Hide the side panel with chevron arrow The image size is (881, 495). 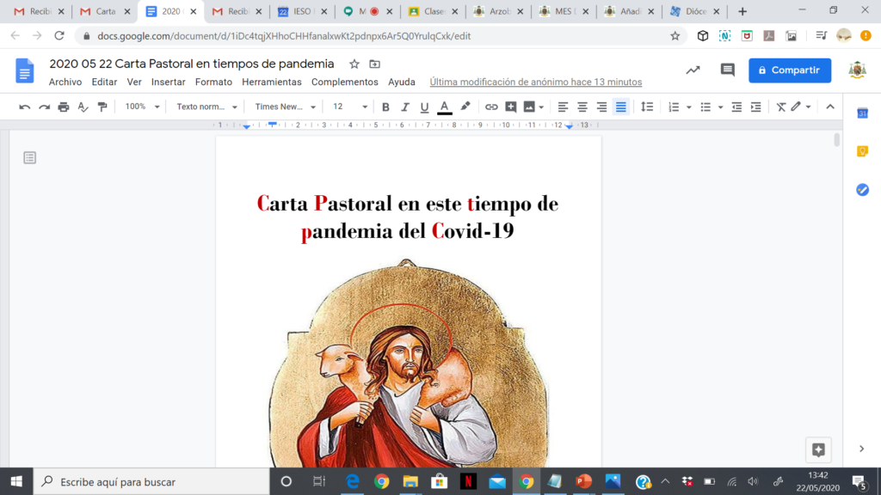[x=861, y=449]
